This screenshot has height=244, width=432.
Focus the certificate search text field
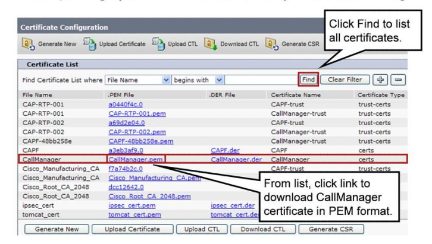coord(261,80)
